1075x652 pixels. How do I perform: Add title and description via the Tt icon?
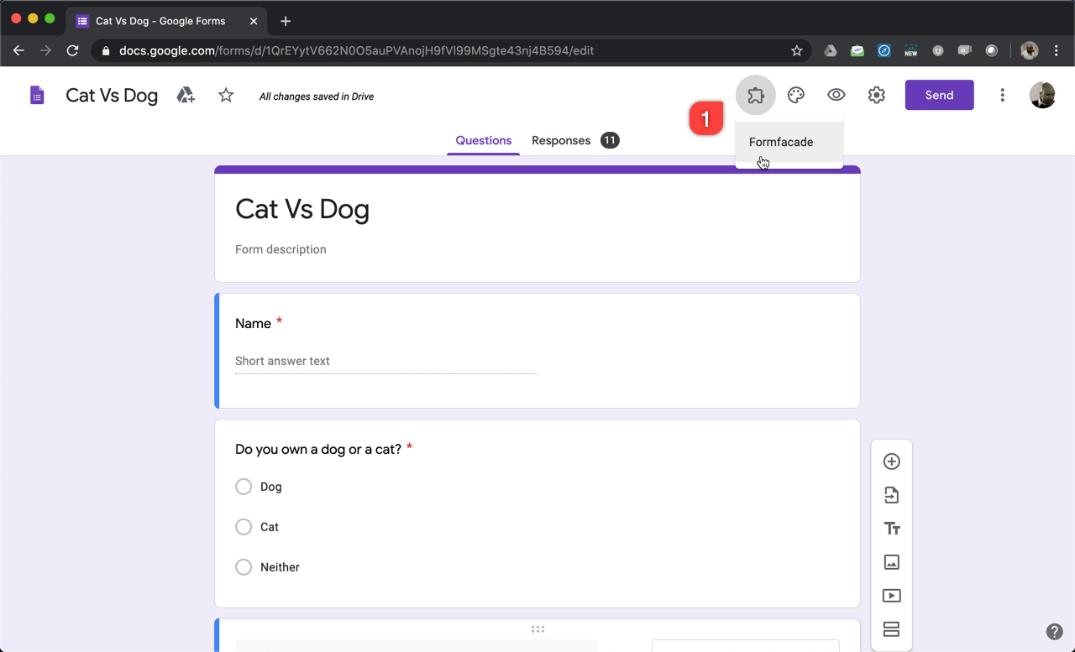coord(891,528)
